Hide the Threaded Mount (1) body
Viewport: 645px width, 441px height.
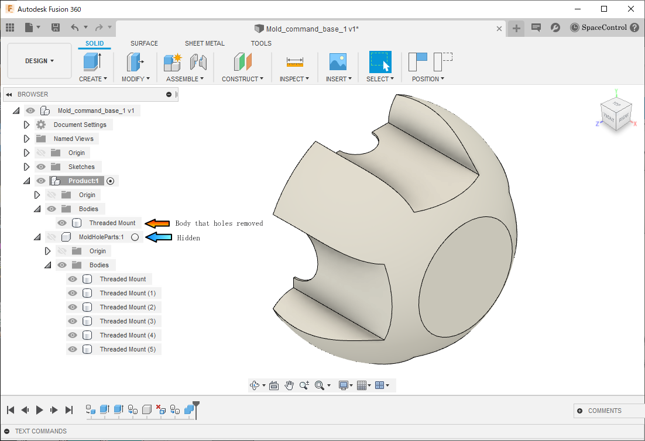[73, 293]
